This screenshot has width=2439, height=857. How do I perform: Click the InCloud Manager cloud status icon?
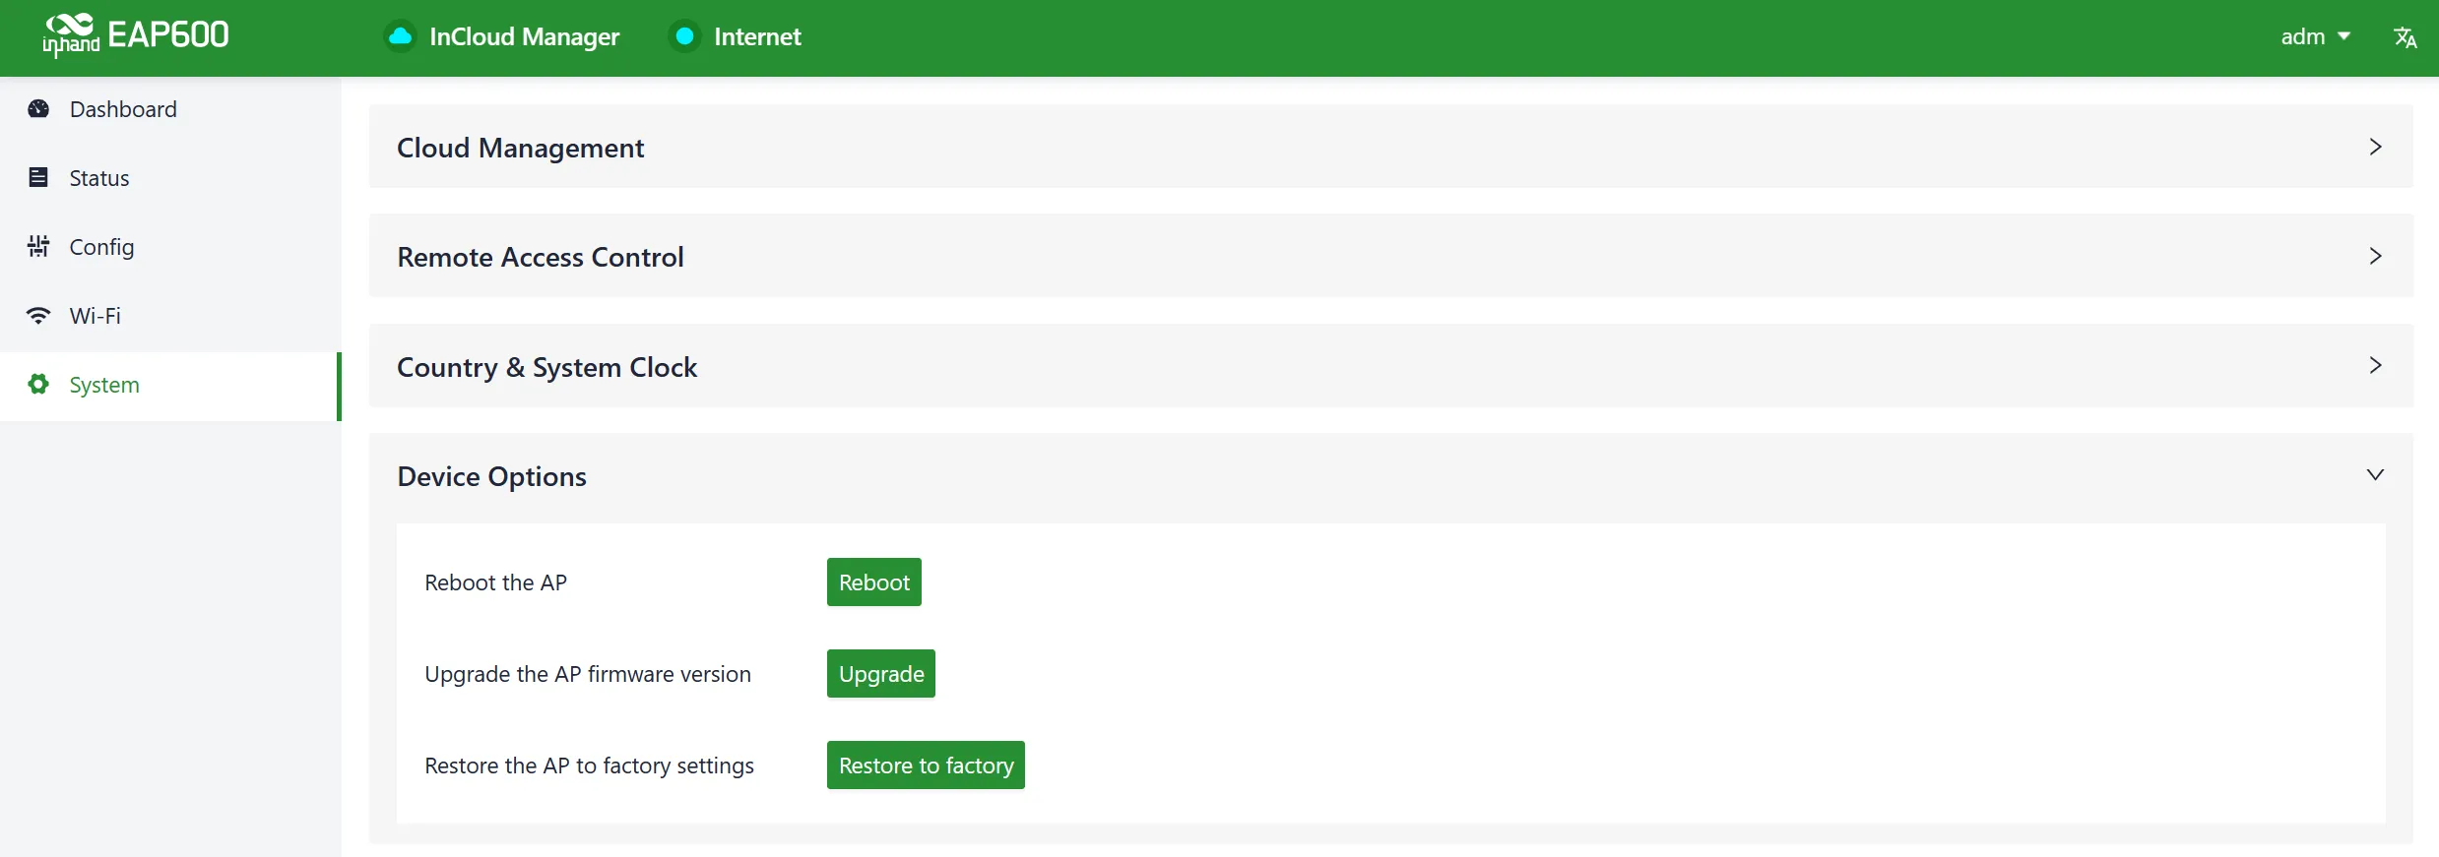(400, 36)
